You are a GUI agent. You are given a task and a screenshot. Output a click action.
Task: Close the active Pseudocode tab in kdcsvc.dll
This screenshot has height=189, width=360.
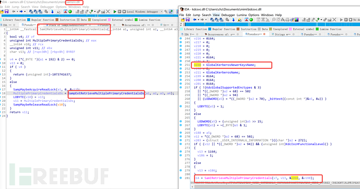point(264,34)
